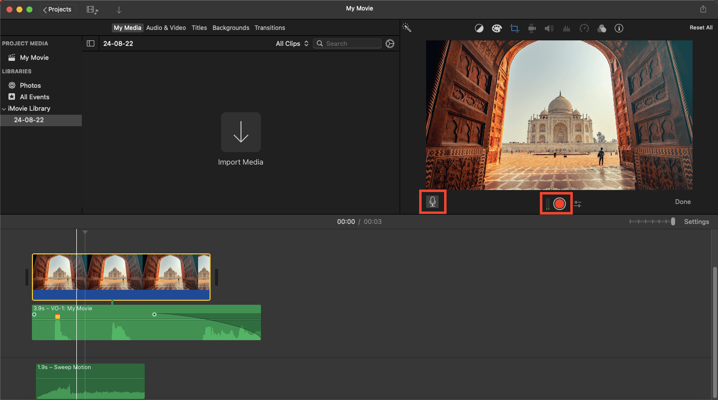Click the import down-arrow toolbar icon

[x=119, y=9]
